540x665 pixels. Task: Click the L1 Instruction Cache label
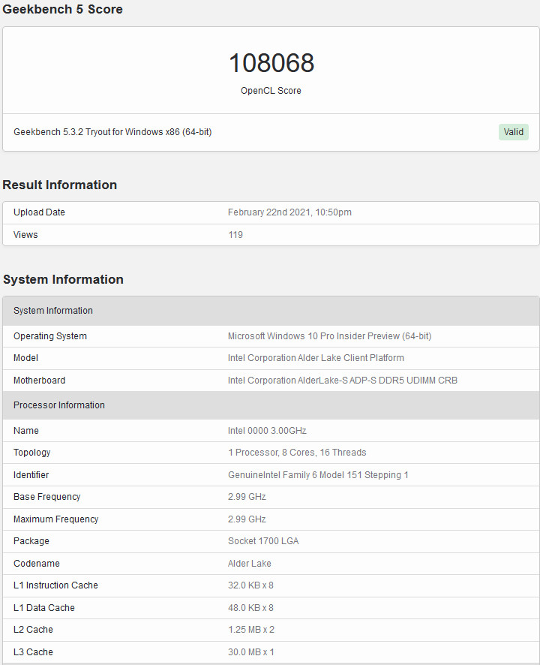coord(55,585)
